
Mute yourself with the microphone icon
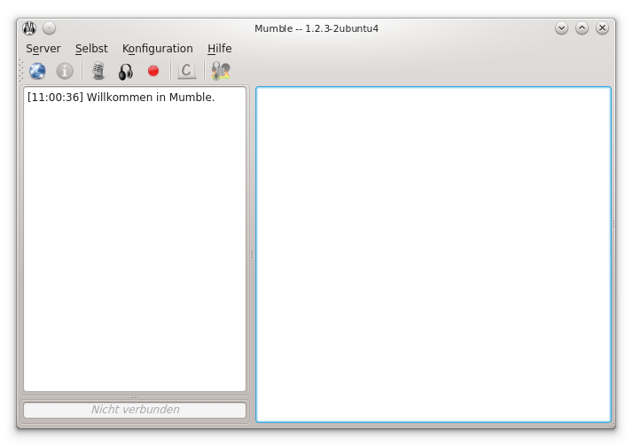pyautogui.click(x=98, y=71)
